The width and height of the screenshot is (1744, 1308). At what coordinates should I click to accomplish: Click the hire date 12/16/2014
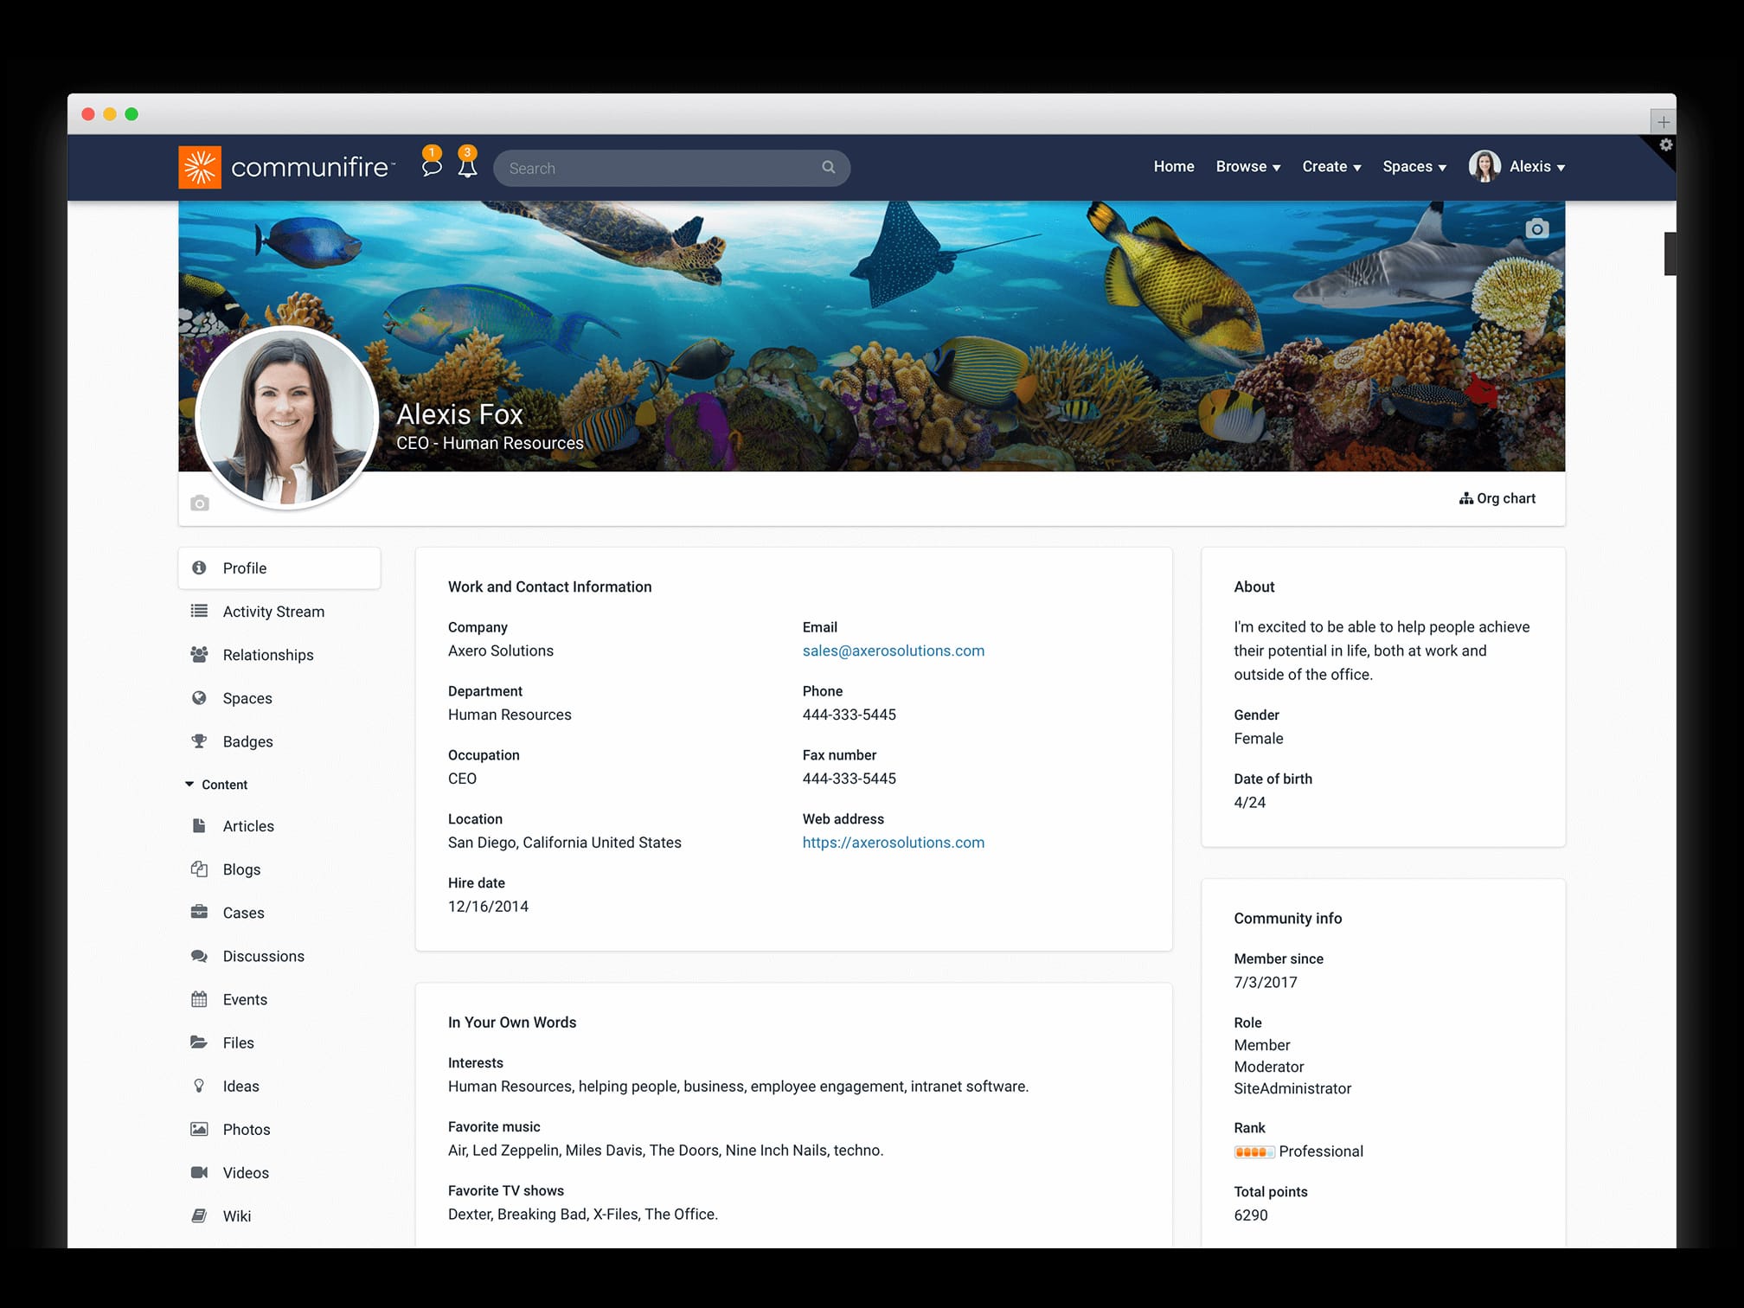(488, 907)
